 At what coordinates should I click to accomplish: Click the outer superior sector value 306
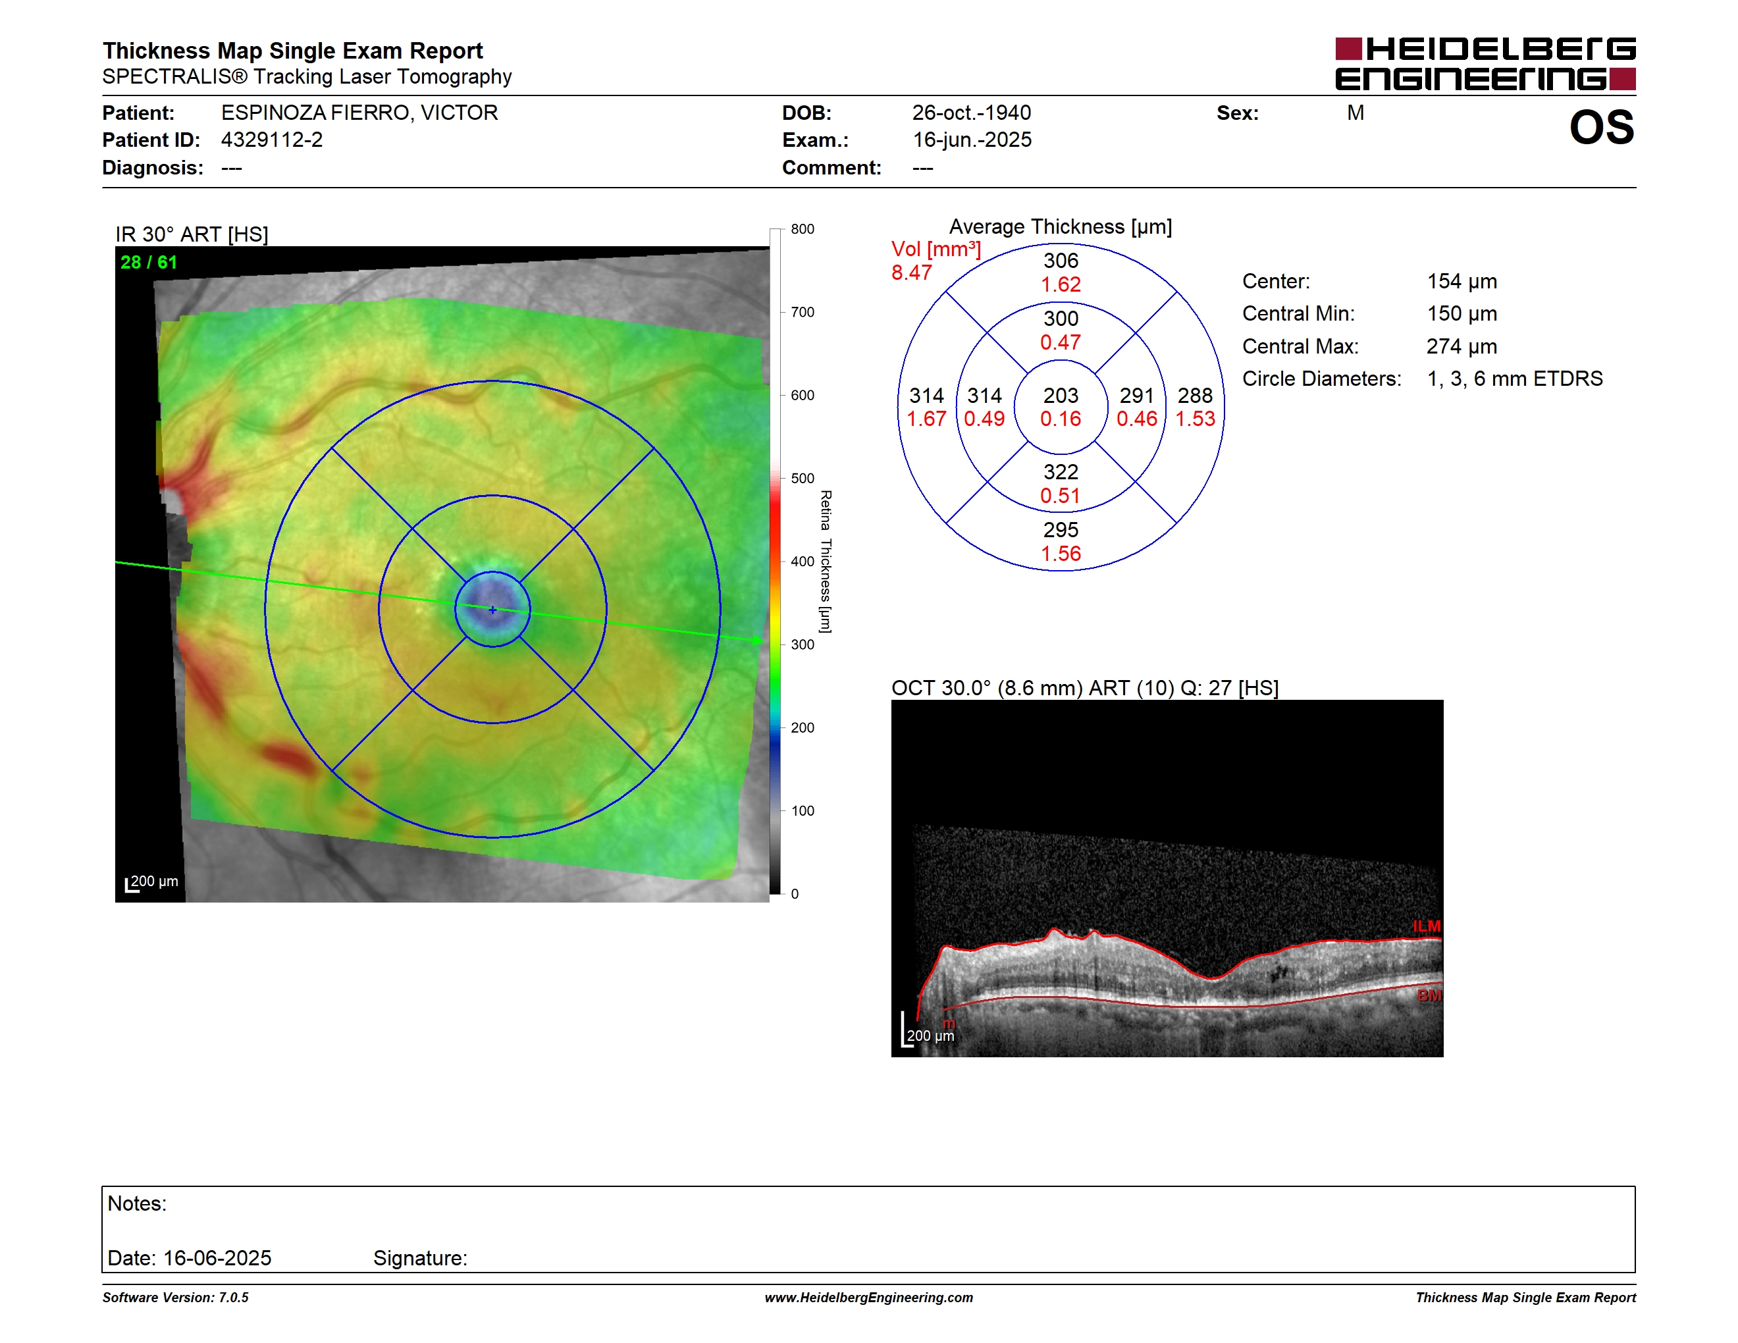[x=1060, y=260]
